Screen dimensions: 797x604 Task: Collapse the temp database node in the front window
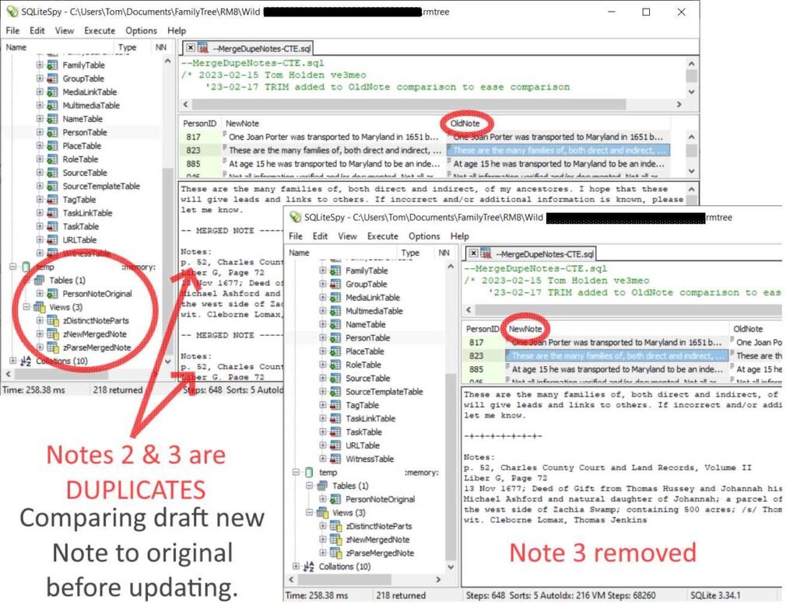pos(296,473)
